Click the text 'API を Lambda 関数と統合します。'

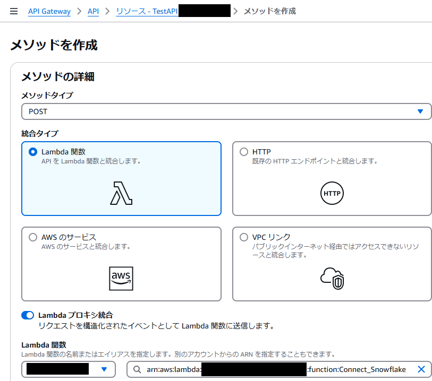tap(91, 161)
